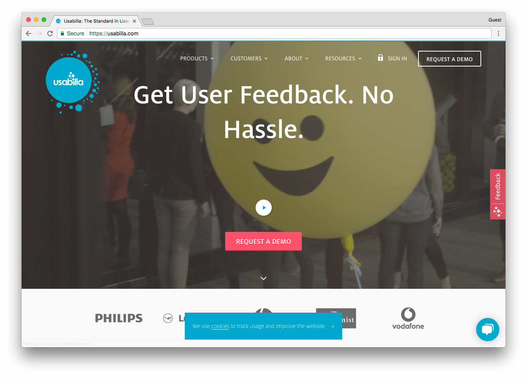Expand the Products dropdown
527x378 pixels.
click(197, 58)
